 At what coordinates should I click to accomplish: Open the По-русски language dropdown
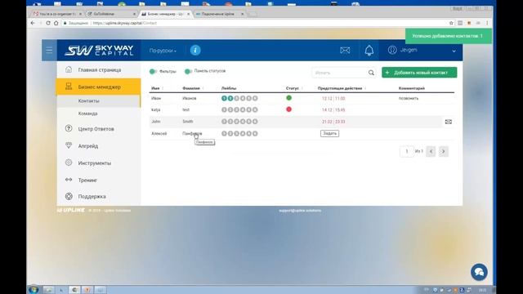coord(163,51)
